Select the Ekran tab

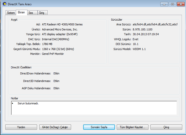(x=21, y=12)
